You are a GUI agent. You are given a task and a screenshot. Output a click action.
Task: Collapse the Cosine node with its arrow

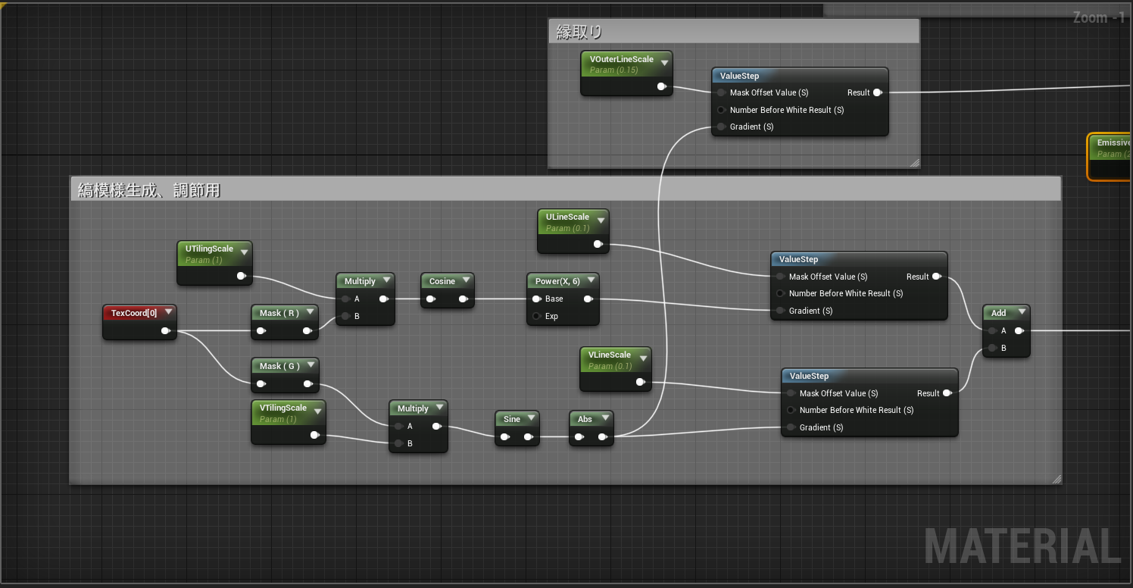coord(466,280)
